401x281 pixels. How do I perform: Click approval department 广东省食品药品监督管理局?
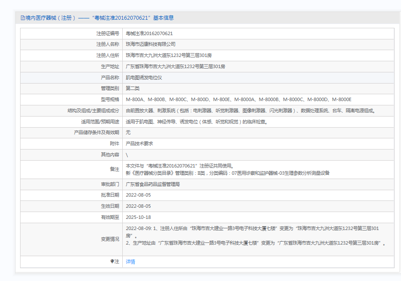153,184
